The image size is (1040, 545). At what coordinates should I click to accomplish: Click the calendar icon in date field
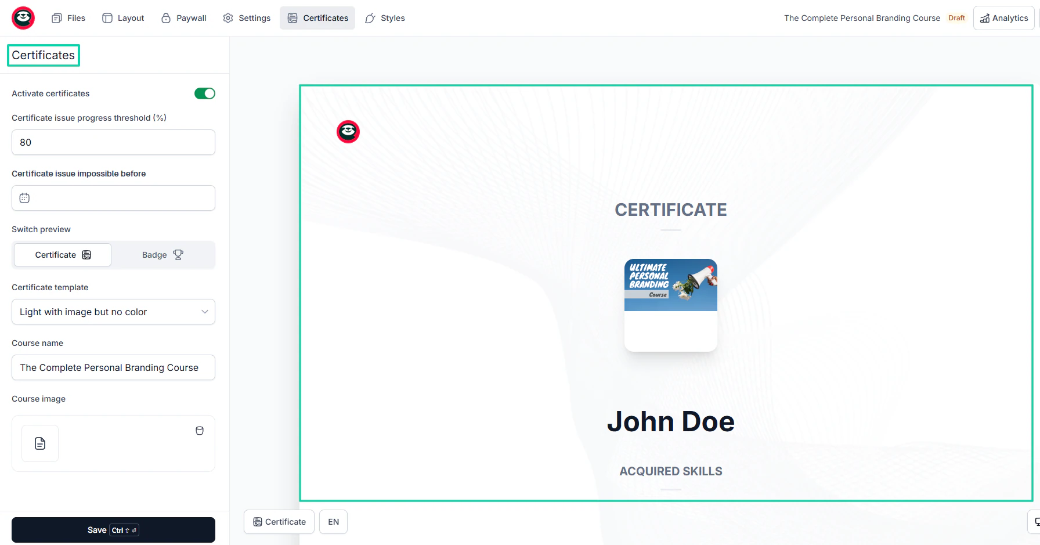click(24, 198)
